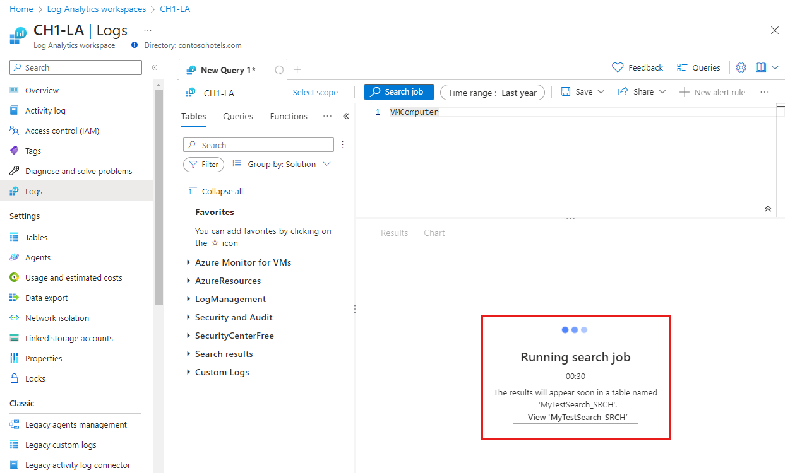The image size is (795, 473).
Task: Go to Log Analytics workspaces breadcrumb
Action: [96, 9]
